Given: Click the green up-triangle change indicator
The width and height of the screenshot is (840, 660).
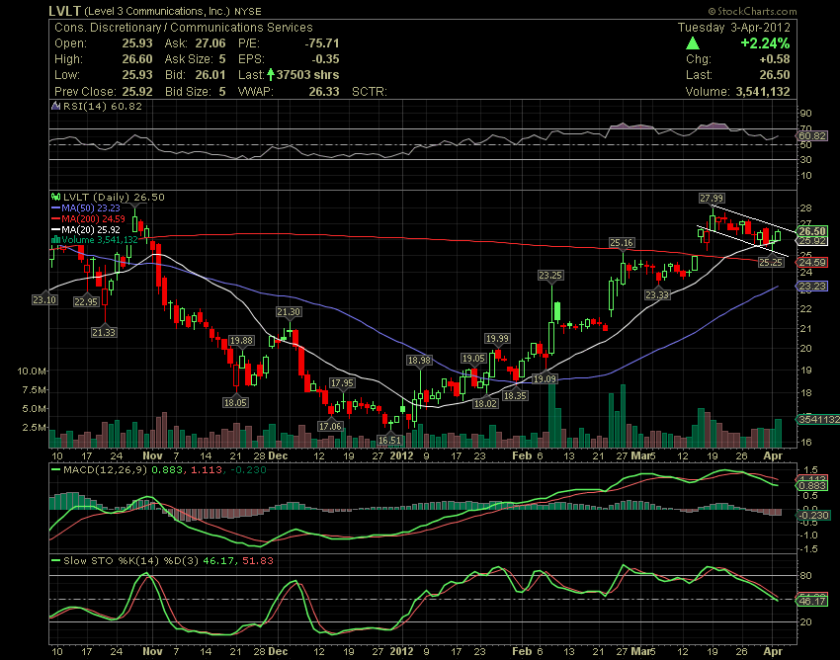Looking at the screenshot, I should 694,43.
